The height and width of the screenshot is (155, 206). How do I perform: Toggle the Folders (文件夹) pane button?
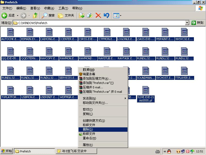tap(66, 16)
